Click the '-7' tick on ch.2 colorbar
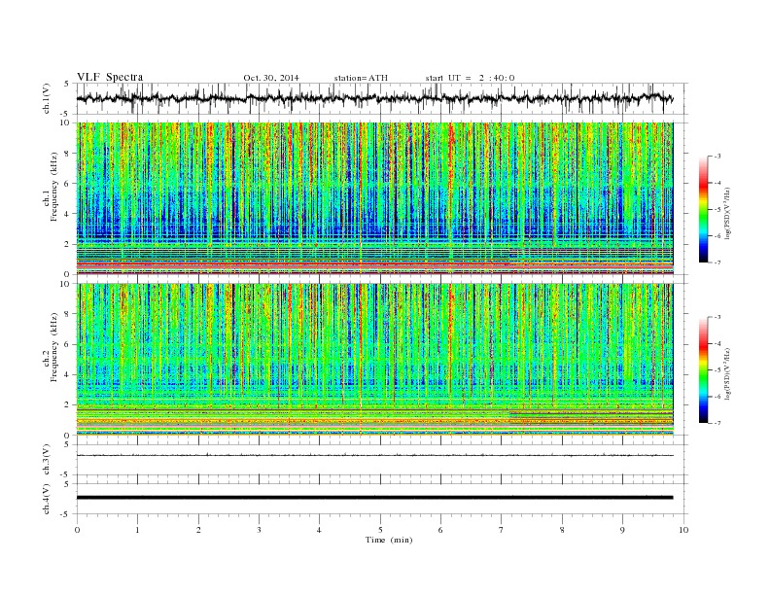Image resolution: width=770 pixels, height=595 pixels. click(x=717, y=423)
